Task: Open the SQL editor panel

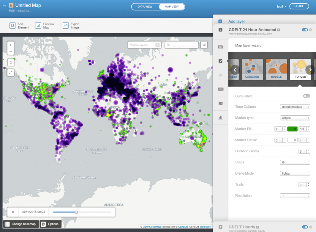Action: (220, 47)
